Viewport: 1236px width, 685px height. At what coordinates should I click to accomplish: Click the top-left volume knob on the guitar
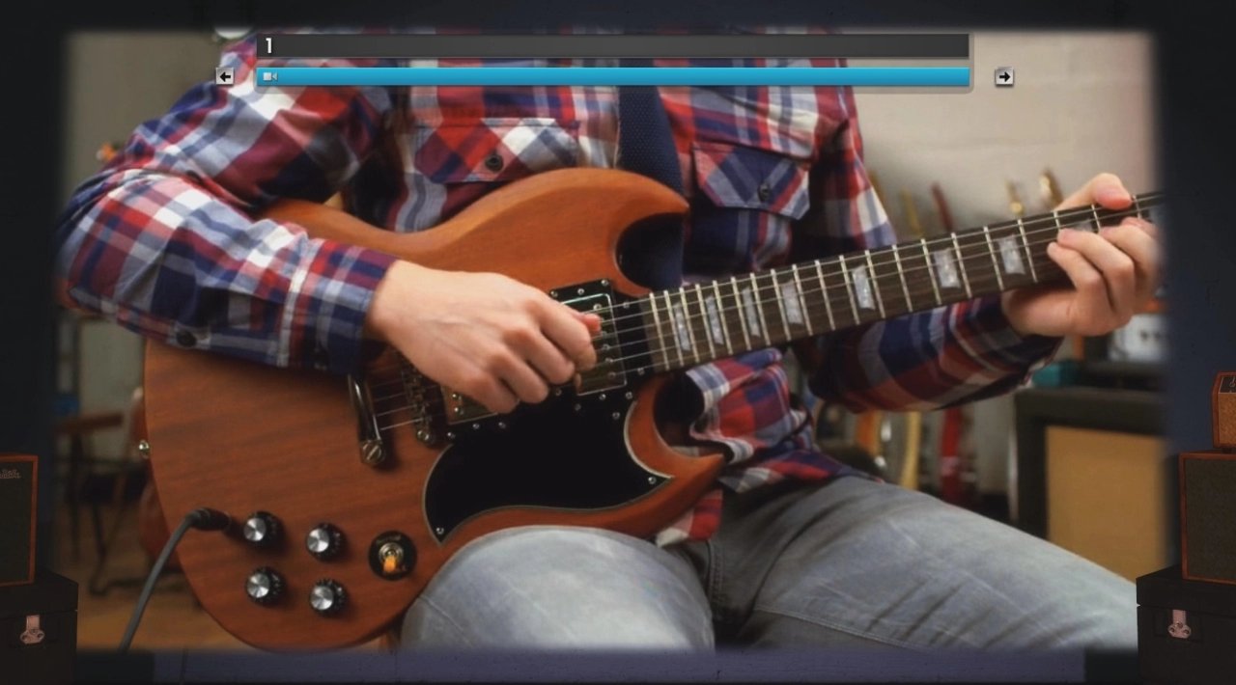pyautogui.click(x=262, y=530)
